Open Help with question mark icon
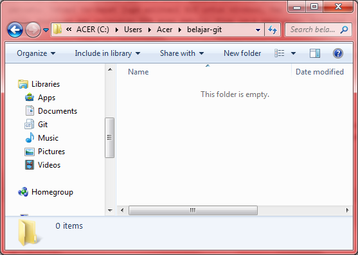The image size is (358, 255). coord(338,53)
